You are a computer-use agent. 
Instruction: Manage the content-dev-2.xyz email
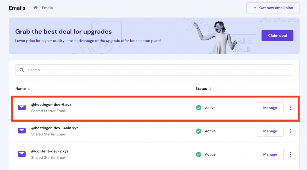(x=270, y=154)
